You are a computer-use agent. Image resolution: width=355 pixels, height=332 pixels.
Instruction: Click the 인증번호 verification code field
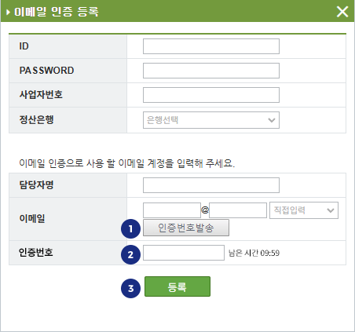[184, 253]
